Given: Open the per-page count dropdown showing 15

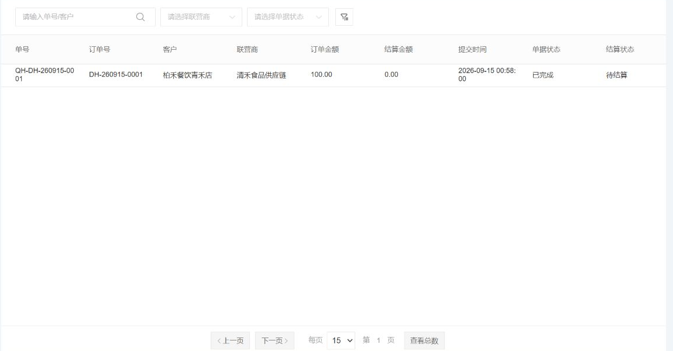Looking at the screenshot, I should 341,340.
